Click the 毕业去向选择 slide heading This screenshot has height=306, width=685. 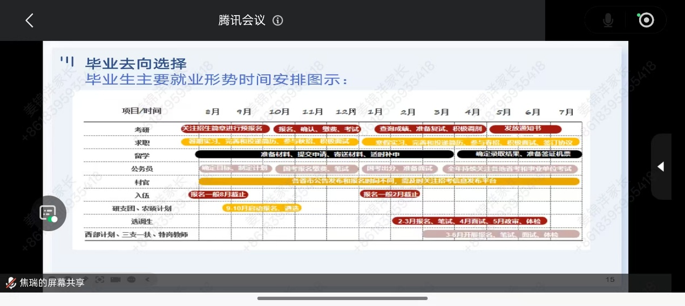[136, 63]
